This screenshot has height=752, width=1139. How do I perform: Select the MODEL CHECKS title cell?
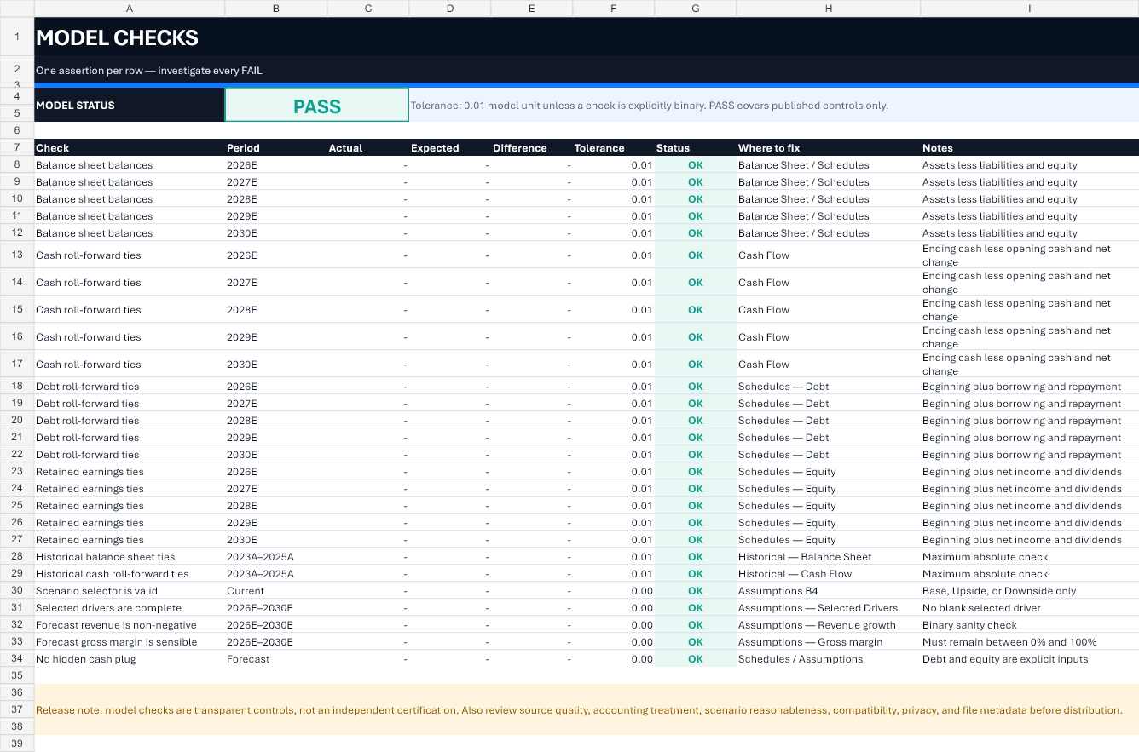587,37
